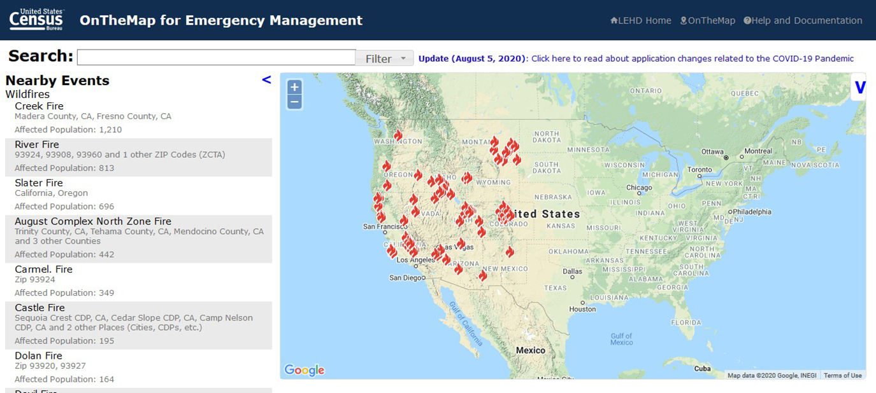
Task: Select the wildfire marker right of the Oregon label
Action: click(418, 175)
